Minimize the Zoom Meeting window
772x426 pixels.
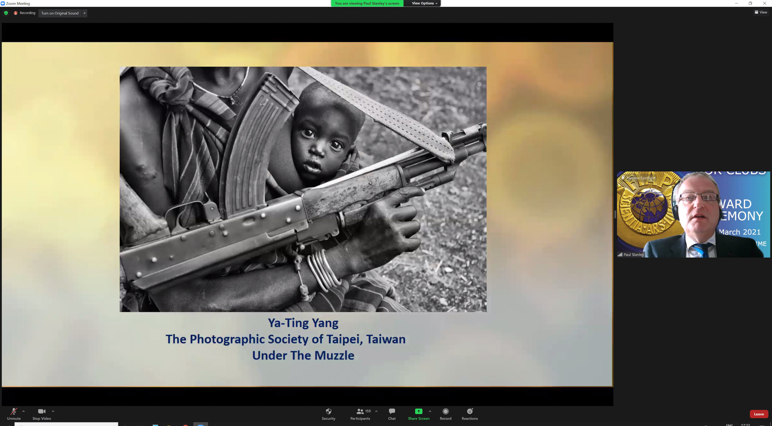click(x=736, y=3)
